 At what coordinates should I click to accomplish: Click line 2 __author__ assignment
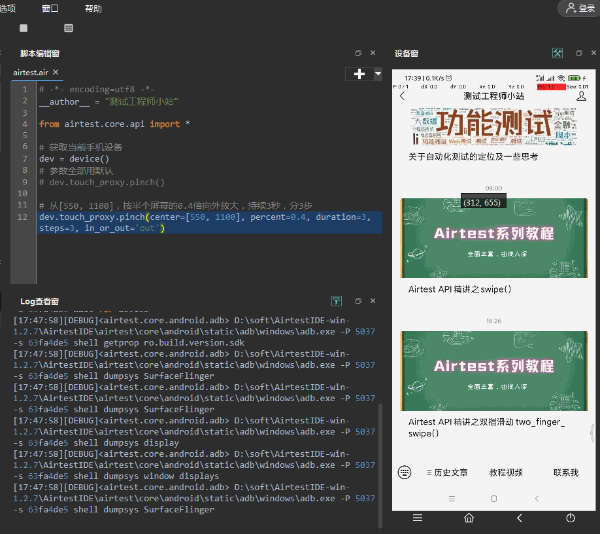(x=108, y=102)
